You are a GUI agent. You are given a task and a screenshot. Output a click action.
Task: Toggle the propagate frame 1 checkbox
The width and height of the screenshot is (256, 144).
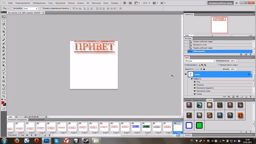(x=219, y=65)
